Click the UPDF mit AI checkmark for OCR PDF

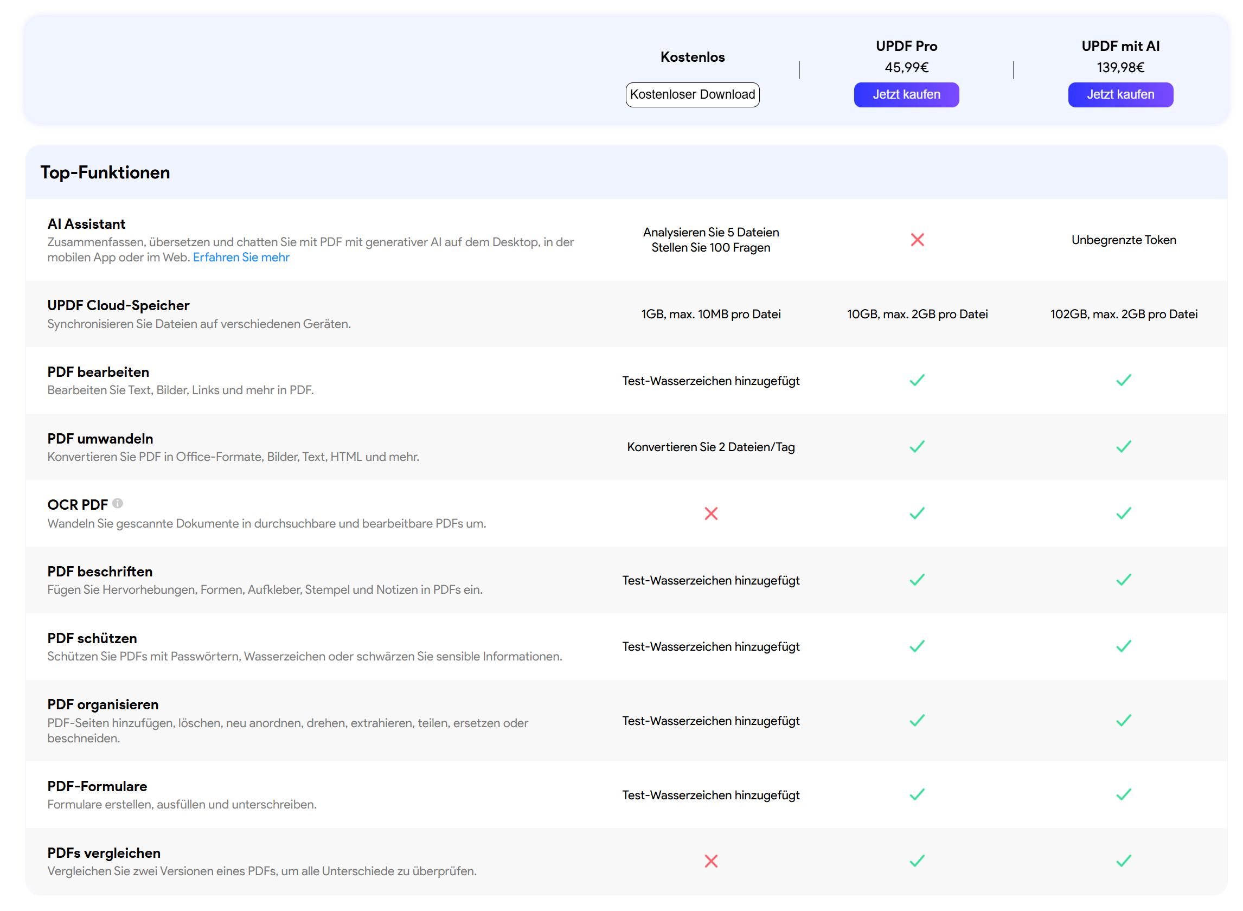(x=1123, y=514)
